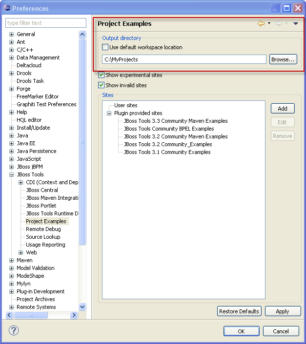The height and width of the screenshot is (344, 306).
Task: Select User sites in Sites tree
Action: 125,105
